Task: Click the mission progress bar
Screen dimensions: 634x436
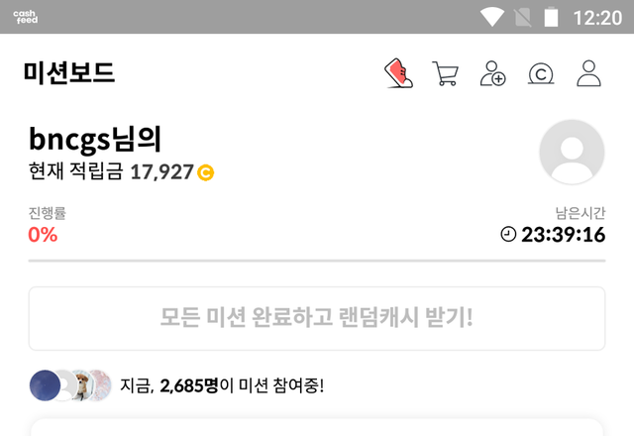Action: (317, 261)
